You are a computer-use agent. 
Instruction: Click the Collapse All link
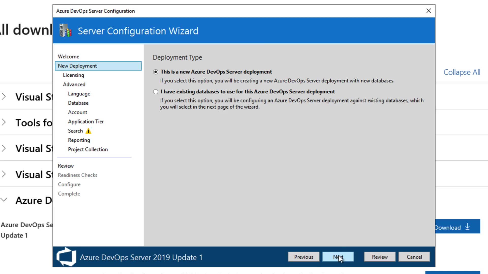(462, 72)
